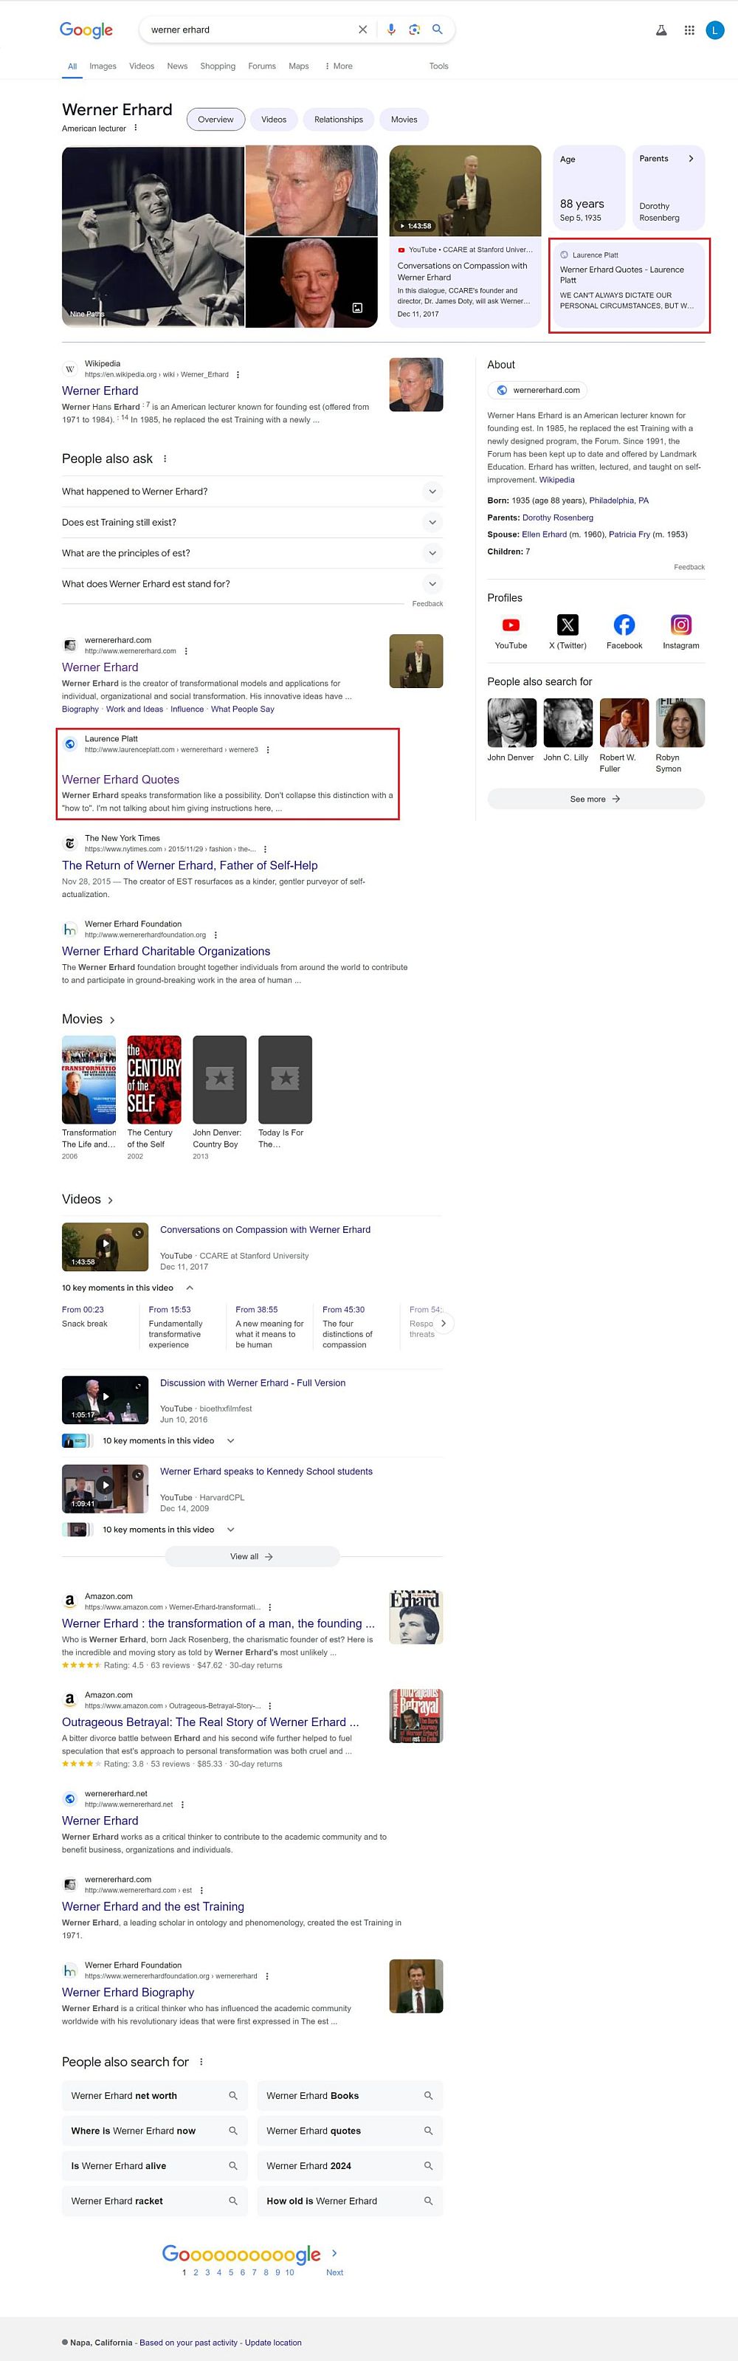Click the See more button
Viewport: 738px width, 2361px height.
point(595,800)
